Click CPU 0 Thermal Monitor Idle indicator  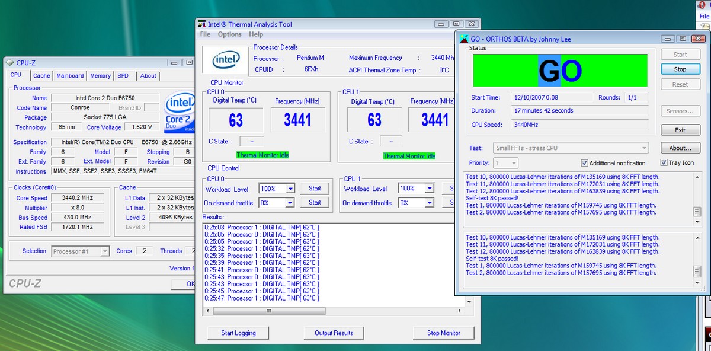coord(263,155)
